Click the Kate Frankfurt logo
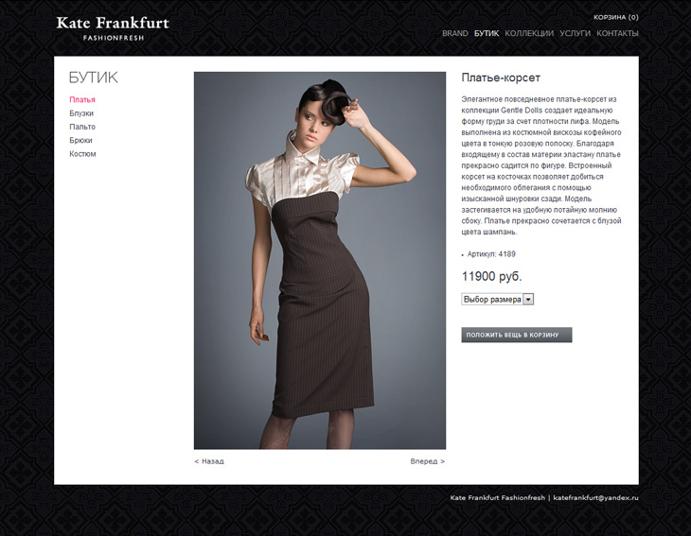691x536 pixels. [x=113, y=28]
